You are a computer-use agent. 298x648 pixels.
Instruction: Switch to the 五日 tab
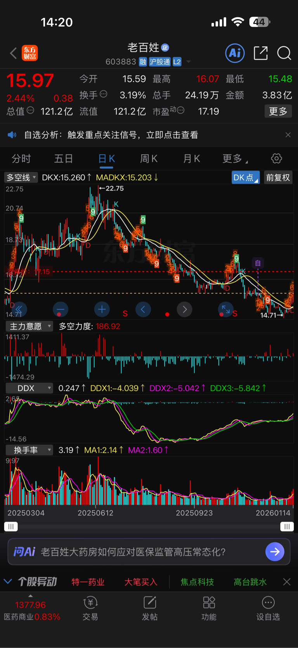[64, 158]
